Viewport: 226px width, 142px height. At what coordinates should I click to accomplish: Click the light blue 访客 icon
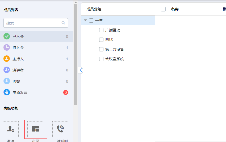point(7,81)
